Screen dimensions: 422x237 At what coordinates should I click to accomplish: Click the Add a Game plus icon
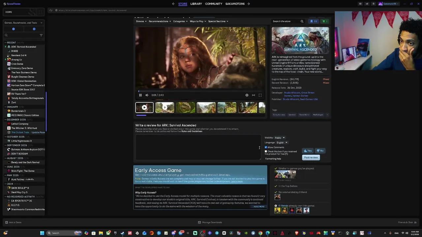point(6,223)
